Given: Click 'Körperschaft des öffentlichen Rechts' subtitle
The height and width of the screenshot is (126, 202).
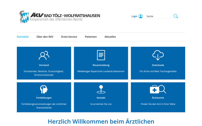Looking at the screenshot, I should click(56, 19).
